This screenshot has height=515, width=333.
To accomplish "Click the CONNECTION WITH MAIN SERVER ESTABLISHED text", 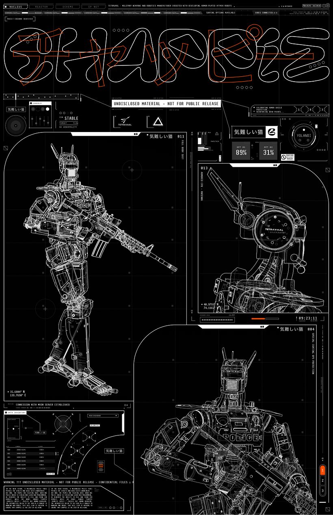I will 43,405.
